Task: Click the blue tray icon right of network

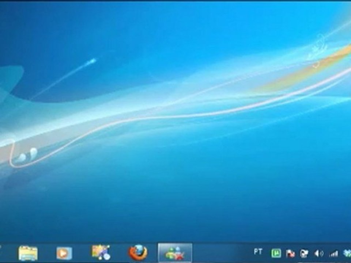Action: pyautogui.click(x=347, y=254)
